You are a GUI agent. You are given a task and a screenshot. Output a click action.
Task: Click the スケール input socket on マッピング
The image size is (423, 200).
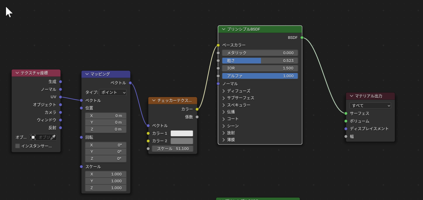tap(81, 166)
